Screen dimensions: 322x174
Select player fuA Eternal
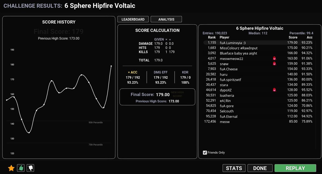point(229,117)
